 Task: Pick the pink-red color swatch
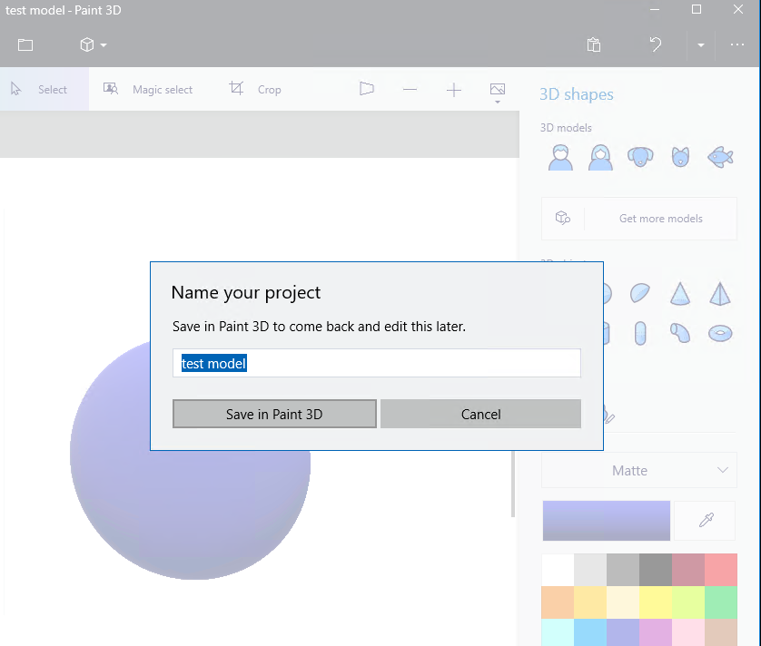721,570
